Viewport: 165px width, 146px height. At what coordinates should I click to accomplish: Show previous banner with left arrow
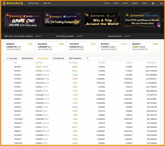pyautogui.click(x=2, y=20)
